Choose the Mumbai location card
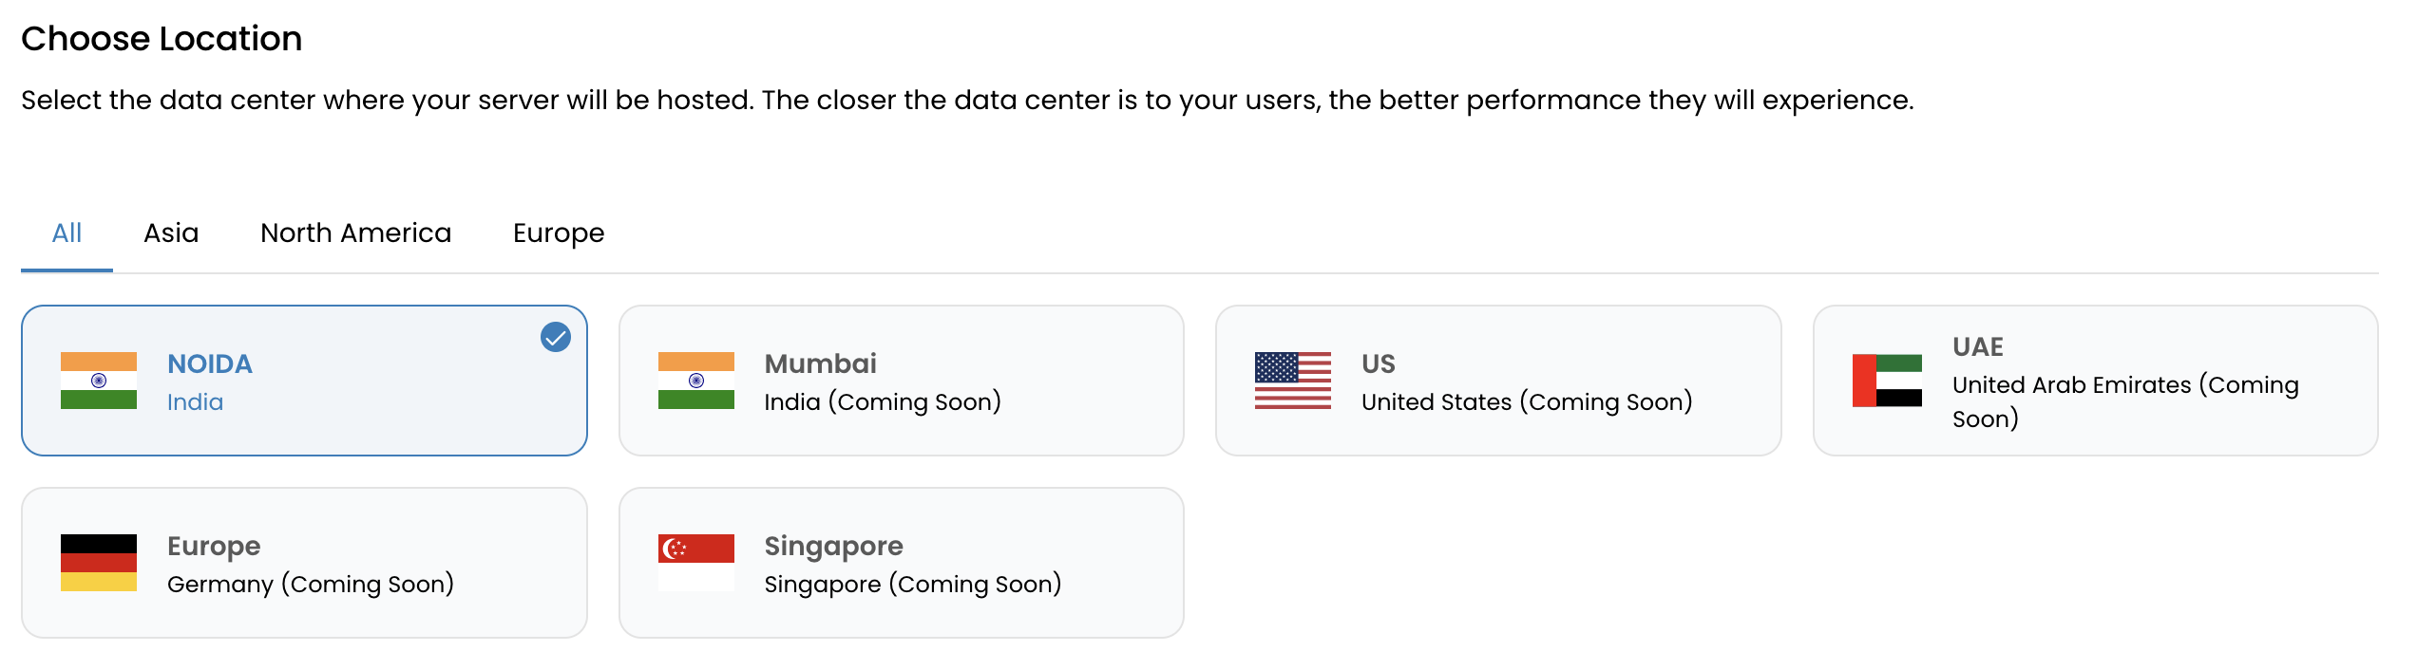 [902, 381]
